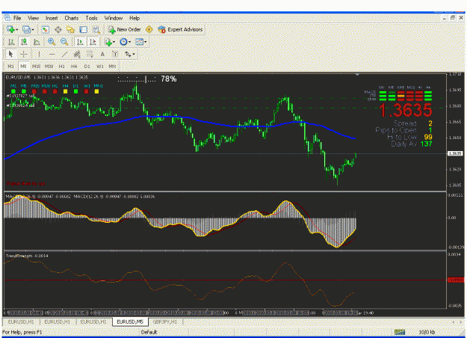467x338 pixels.
Task: Select the M30 timeframe button
Action: point(49,66)
